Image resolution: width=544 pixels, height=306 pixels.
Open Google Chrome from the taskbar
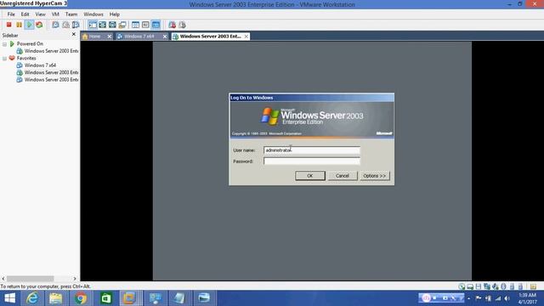[x=81, y=298]
